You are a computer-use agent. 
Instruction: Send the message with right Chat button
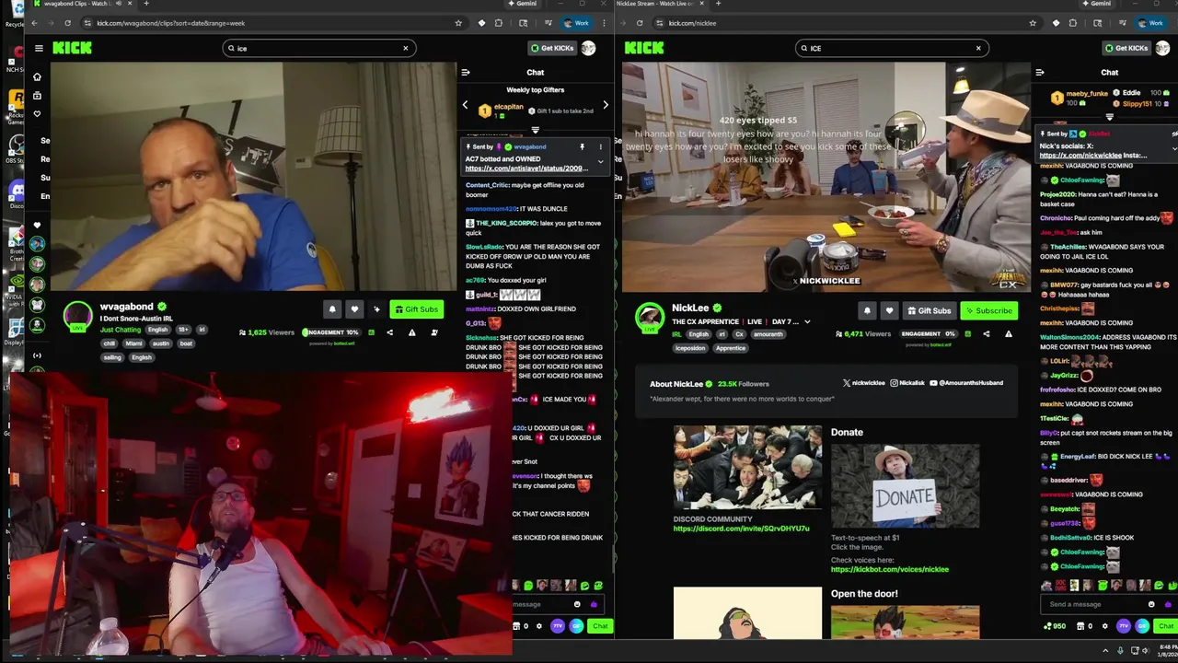pos(1165,626)
